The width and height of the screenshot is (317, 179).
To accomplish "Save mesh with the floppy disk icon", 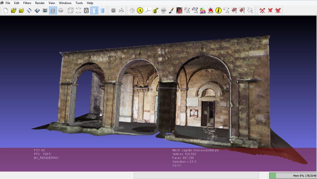I will [37, 10].
